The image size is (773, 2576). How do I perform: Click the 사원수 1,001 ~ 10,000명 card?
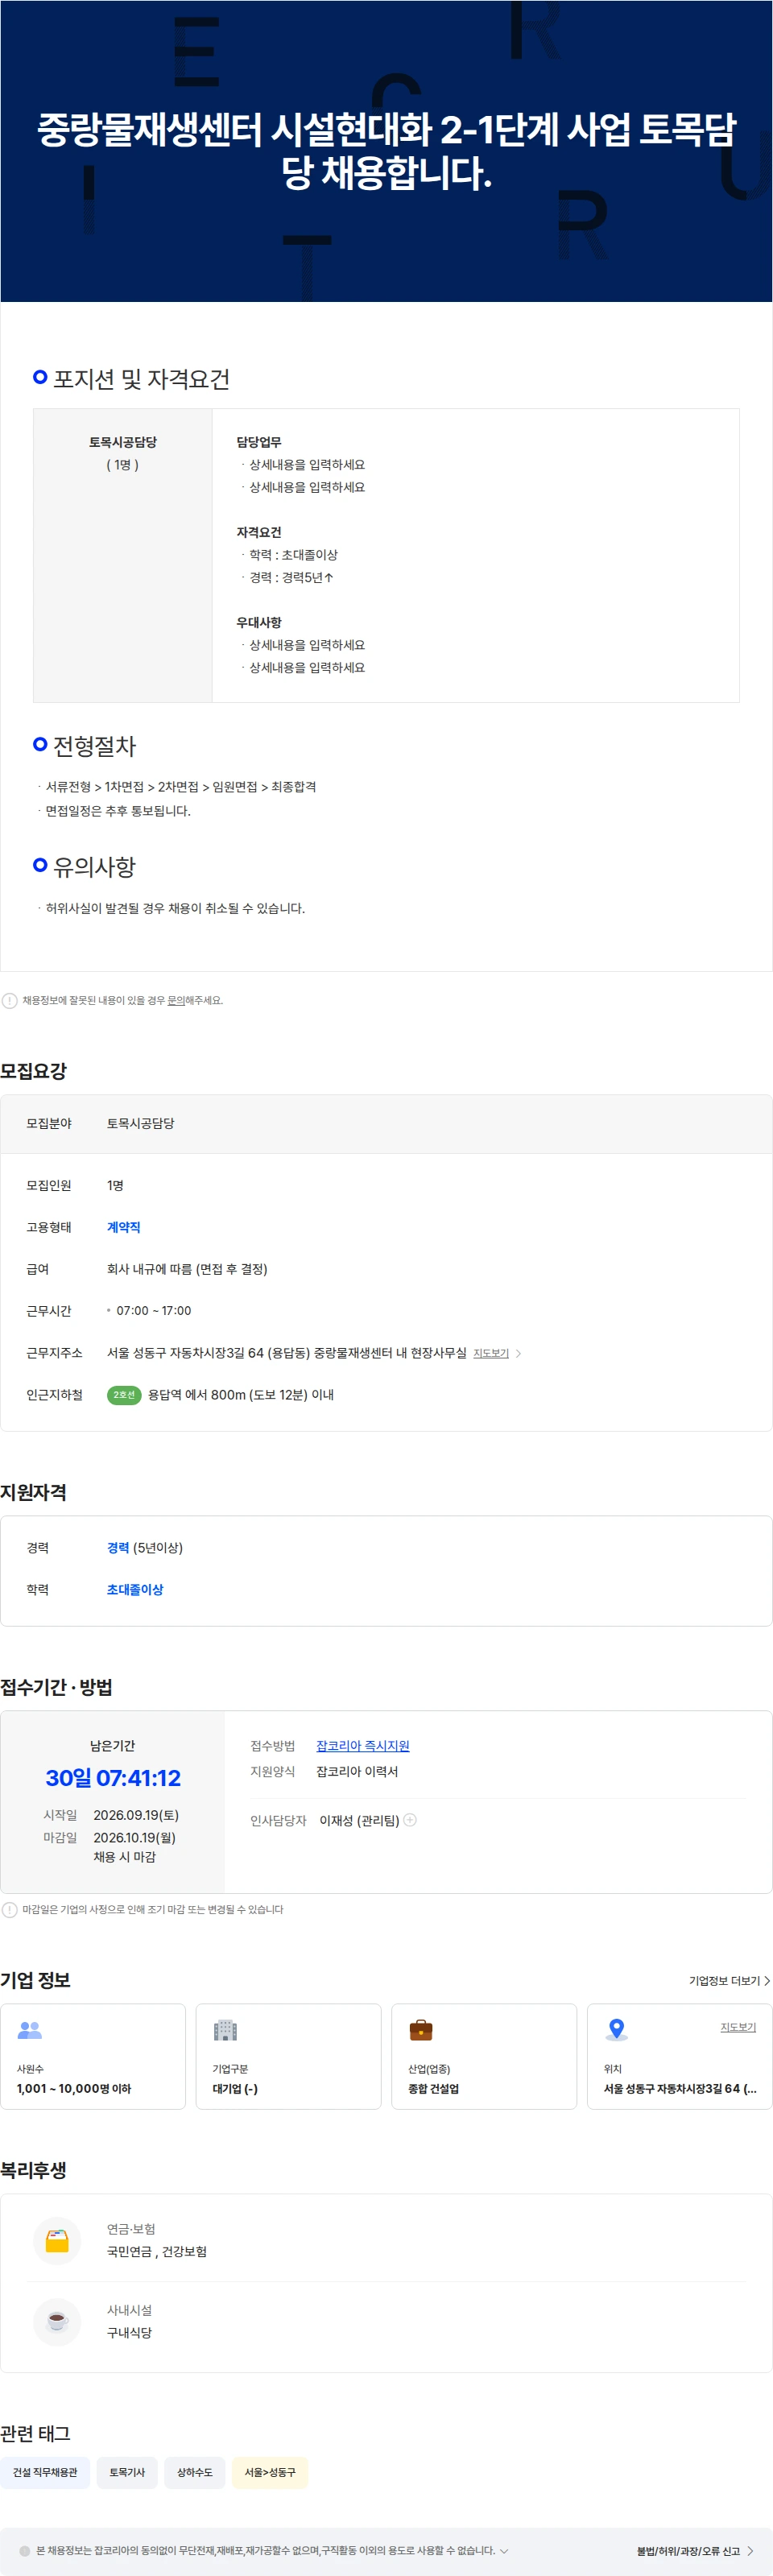click(93, 2056)
